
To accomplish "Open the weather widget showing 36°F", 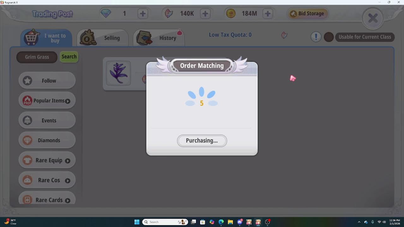I will [x=10, y=222].
